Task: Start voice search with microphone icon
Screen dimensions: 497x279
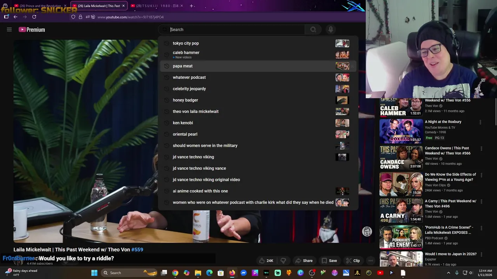Action: click(330, 29)
